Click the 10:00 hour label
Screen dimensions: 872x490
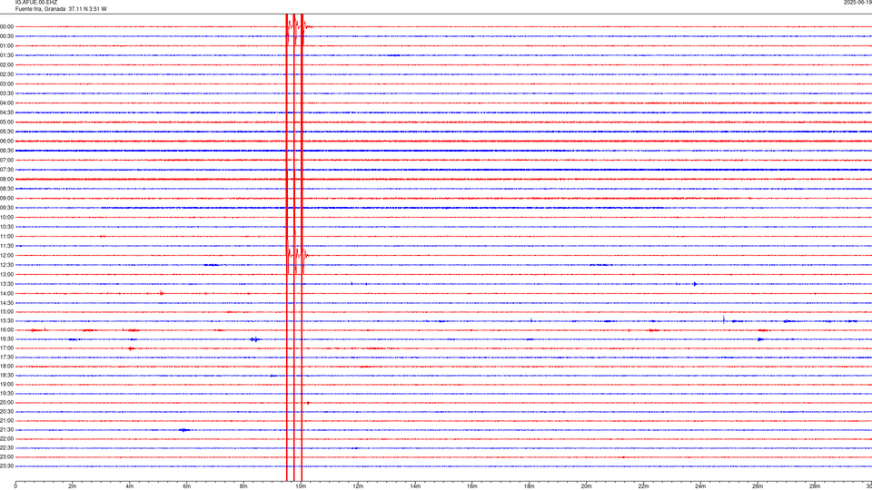pyautogui.click(x=6, y=217)
